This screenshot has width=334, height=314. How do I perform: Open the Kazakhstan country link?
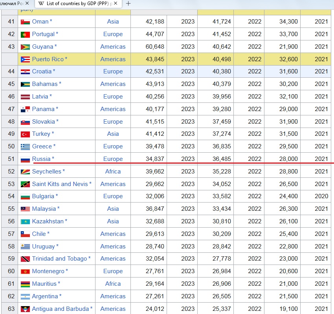coord(48,221)
